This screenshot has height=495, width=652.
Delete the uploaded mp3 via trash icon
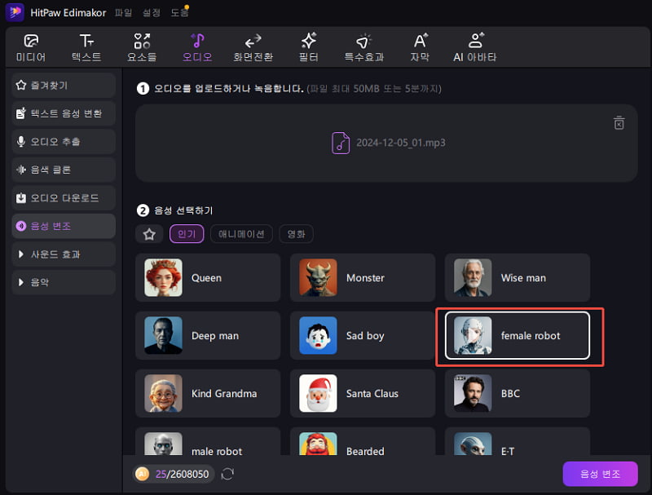(619, 122)
